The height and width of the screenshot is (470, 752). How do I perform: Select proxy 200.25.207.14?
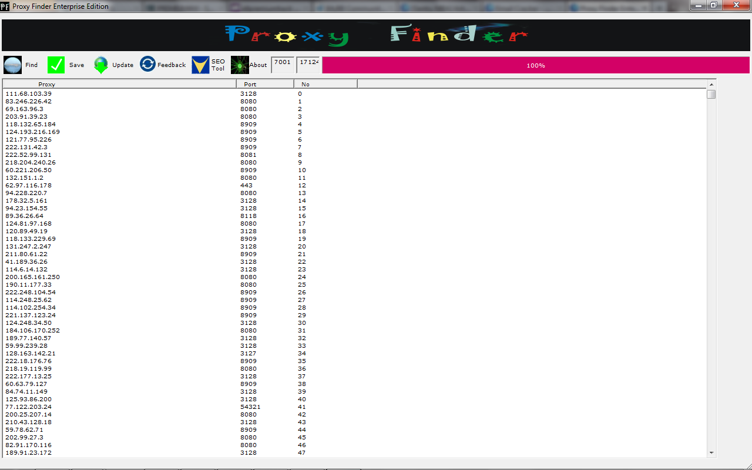(29, 414)
